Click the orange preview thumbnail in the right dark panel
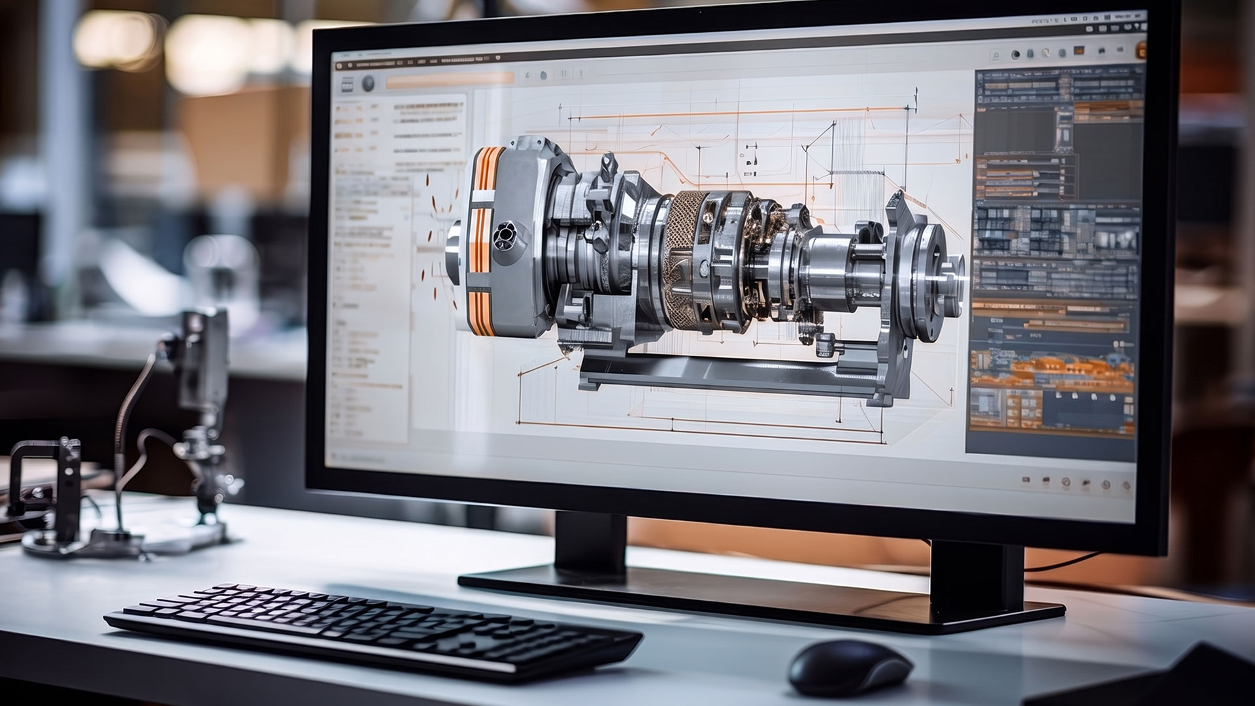Image resolution: width=1255 pixels, height=706 pixels. [1052, 371]
